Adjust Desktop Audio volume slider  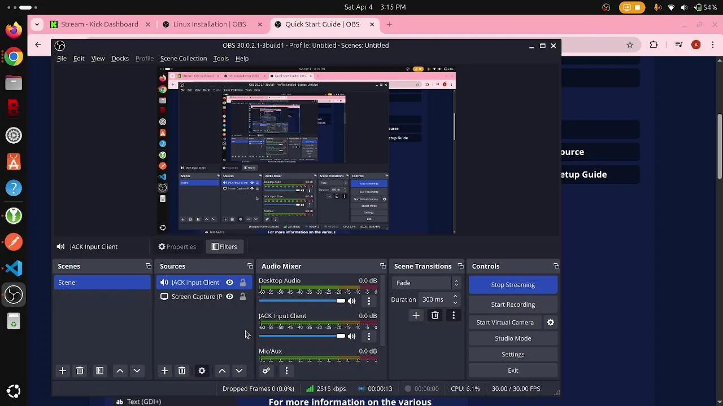point(302,301)
